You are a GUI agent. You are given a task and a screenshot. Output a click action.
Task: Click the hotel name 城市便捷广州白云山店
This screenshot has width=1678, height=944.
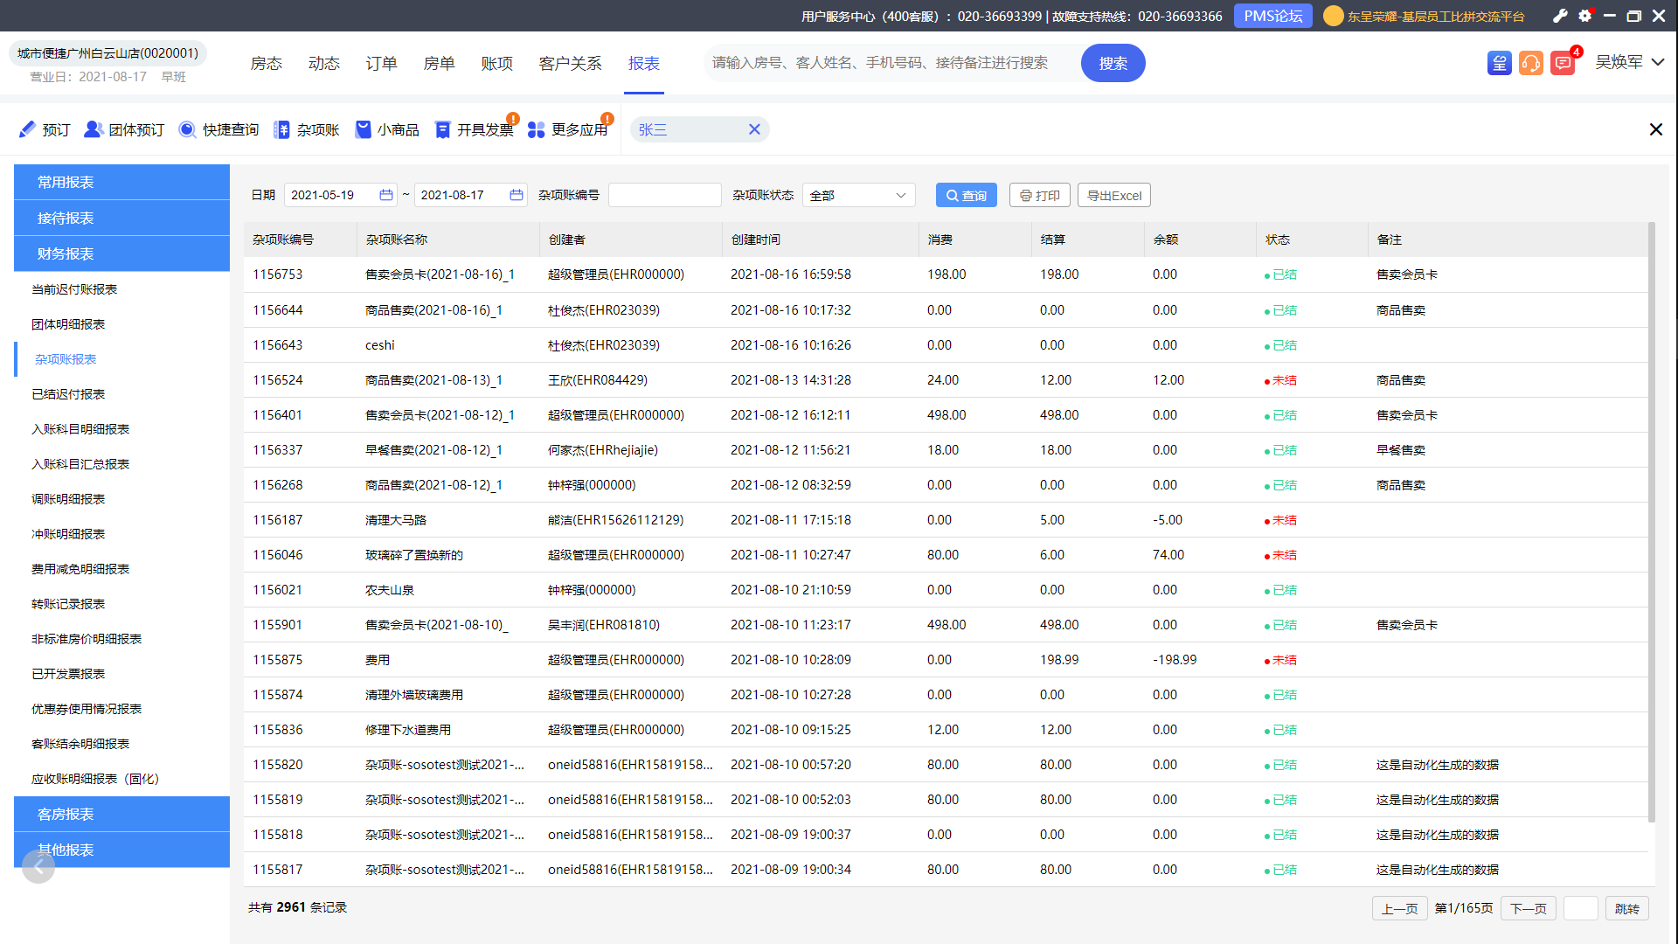pyautogui.click(x=107, y=53)
